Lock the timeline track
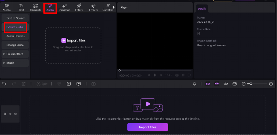Screen dimensions: 277x135 point(5,114)
